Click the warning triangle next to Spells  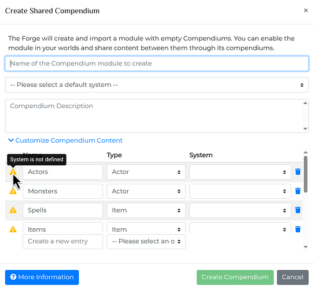13,210
